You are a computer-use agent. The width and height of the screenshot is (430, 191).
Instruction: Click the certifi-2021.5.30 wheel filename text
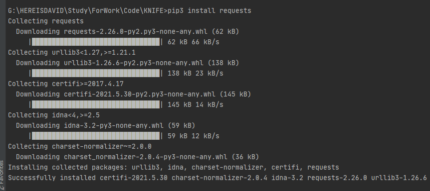140,94
